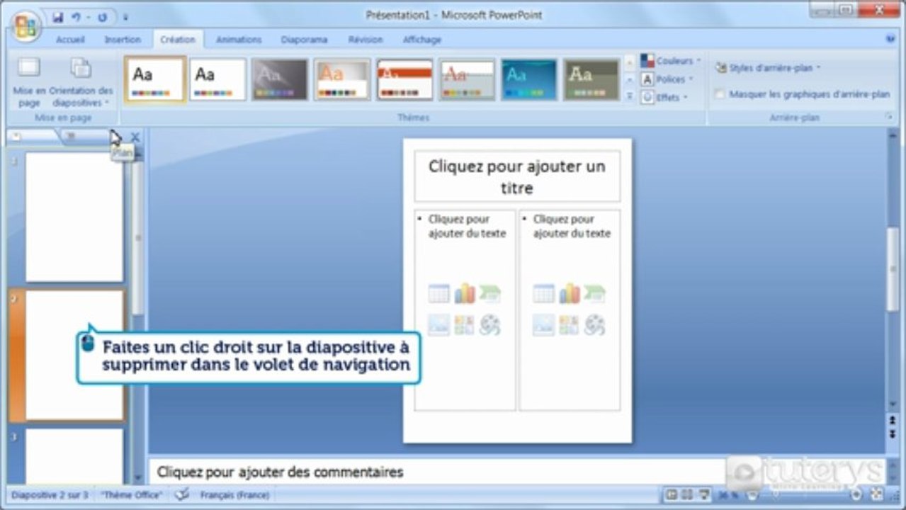Viewport: 906px width, 510px height.
Task: Check Masquer les graphiques d'arrière-plan
Action: (720, 93)
